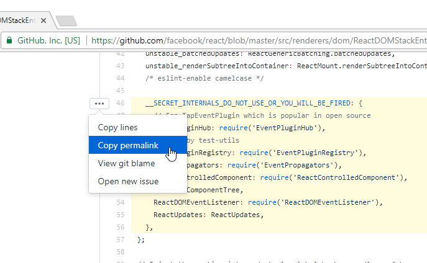Click require('EventPluginHub') text

point(270,128)
